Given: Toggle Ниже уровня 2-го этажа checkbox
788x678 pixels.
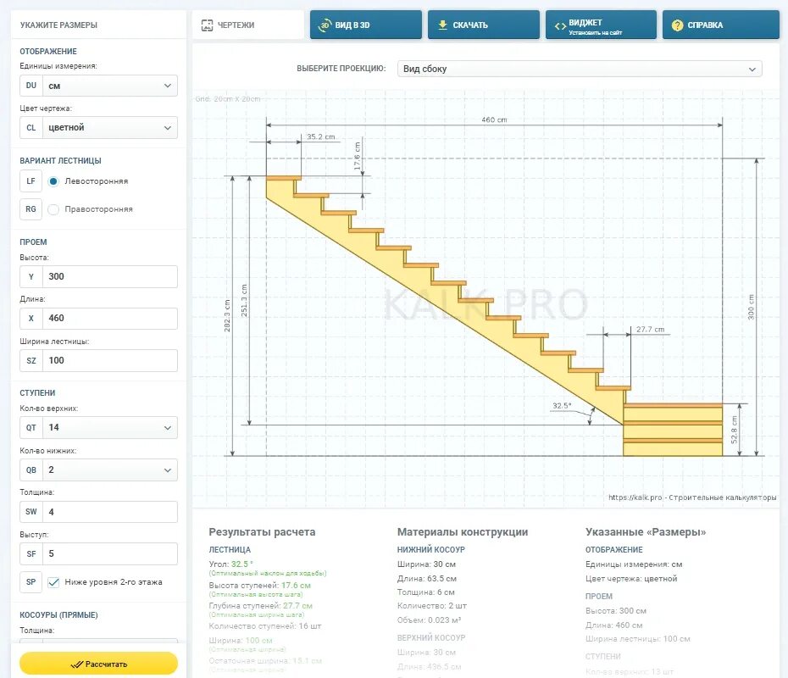Looking at the screenshot, I should click(53, 582).
